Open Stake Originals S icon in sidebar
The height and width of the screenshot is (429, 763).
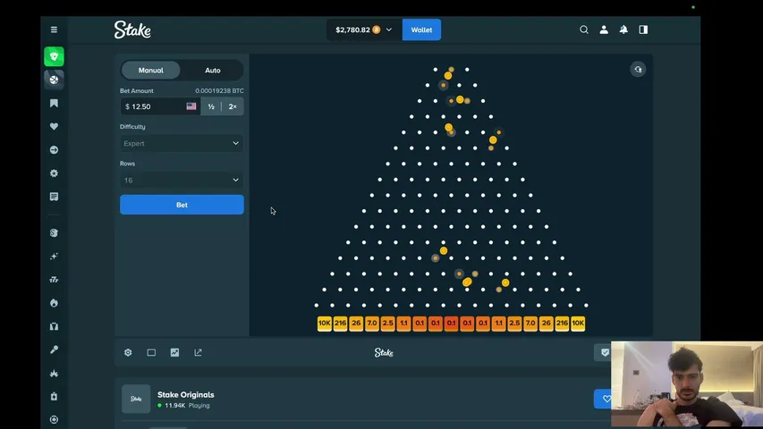tap(54, 233)
